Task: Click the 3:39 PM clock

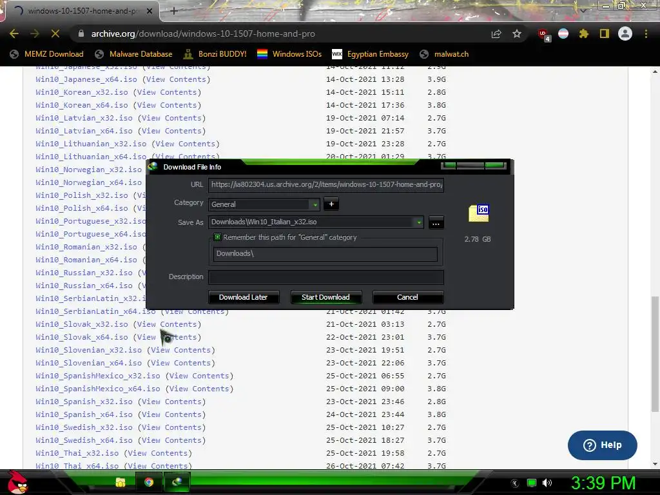Action: point(603,483)
